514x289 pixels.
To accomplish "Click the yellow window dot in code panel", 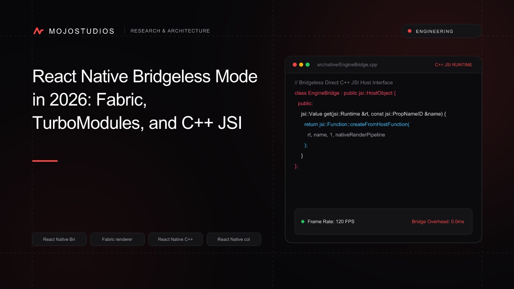I will [x=301, y=65].
